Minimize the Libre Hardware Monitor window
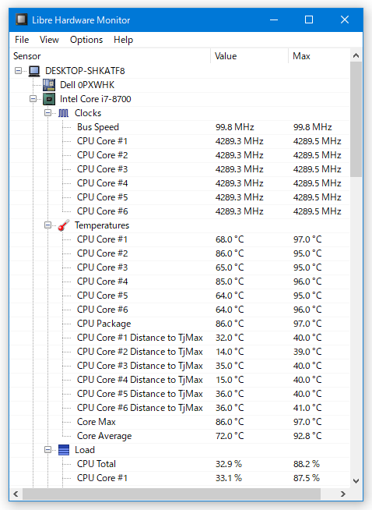This screenshot has height=510, width=372. [x=274, y=19]
